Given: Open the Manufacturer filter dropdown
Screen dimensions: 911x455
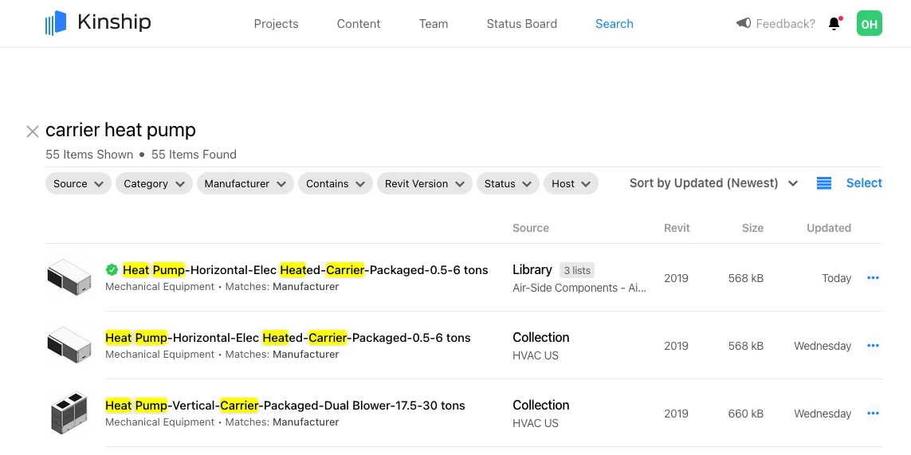Looking at the screenshot, I should (x=245, y=183).
